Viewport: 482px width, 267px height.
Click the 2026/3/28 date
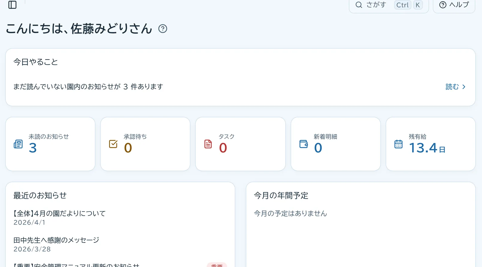[32, 249]
